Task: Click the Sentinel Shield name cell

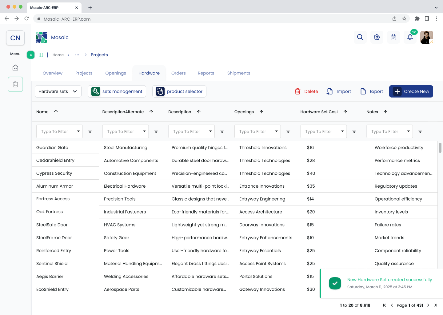Action: click(x=52, y=264)
